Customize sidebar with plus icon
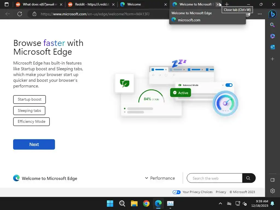The height and width of the screenshot is (210, 280). 273,59
